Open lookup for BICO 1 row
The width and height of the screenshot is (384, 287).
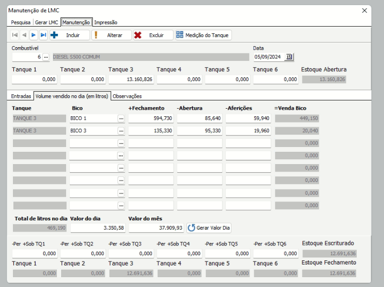(121, 118)
